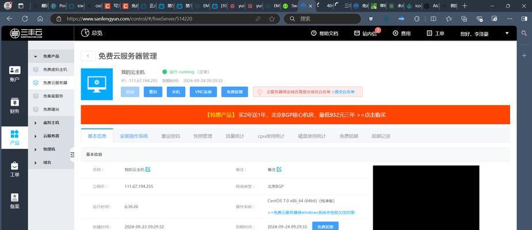This screenshot has width=532, height=230.
Task: Click the browser profile avatar
Action: (x=8, y=6)
